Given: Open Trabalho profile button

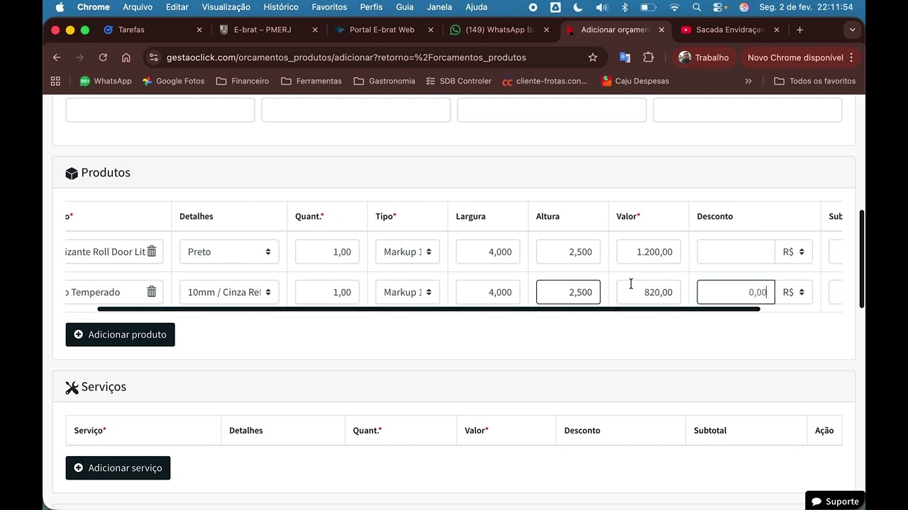Looking at the screenshot, I should 704,57.
